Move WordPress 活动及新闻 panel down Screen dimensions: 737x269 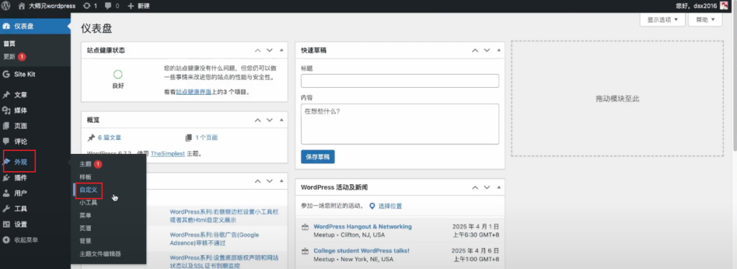pos(487,187)
